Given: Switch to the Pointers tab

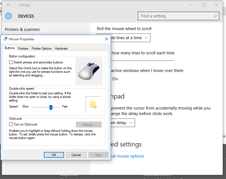Looking at the screenshot, I should point(23,49).
